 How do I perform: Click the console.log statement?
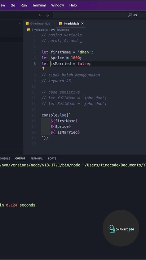56,115
